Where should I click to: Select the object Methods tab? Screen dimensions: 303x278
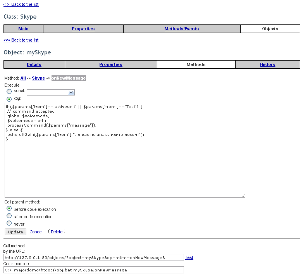196,64
